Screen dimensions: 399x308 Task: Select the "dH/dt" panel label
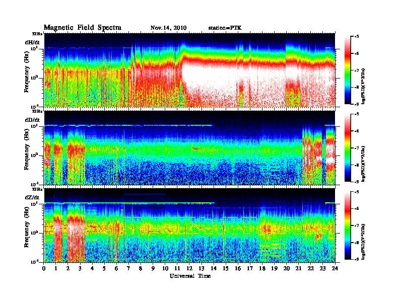tap(32, 42)
